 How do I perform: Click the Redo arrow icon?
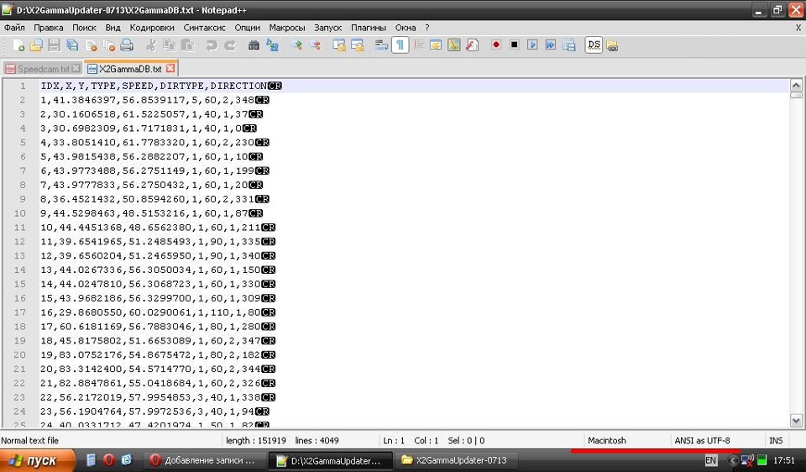coord(230,45)
